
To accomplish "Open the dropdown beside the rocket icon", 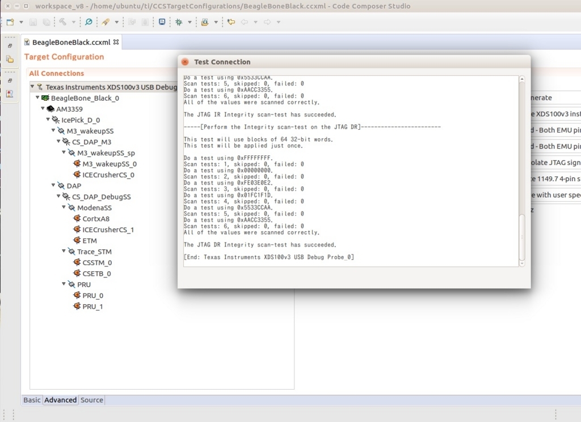I will coord(117,22).
